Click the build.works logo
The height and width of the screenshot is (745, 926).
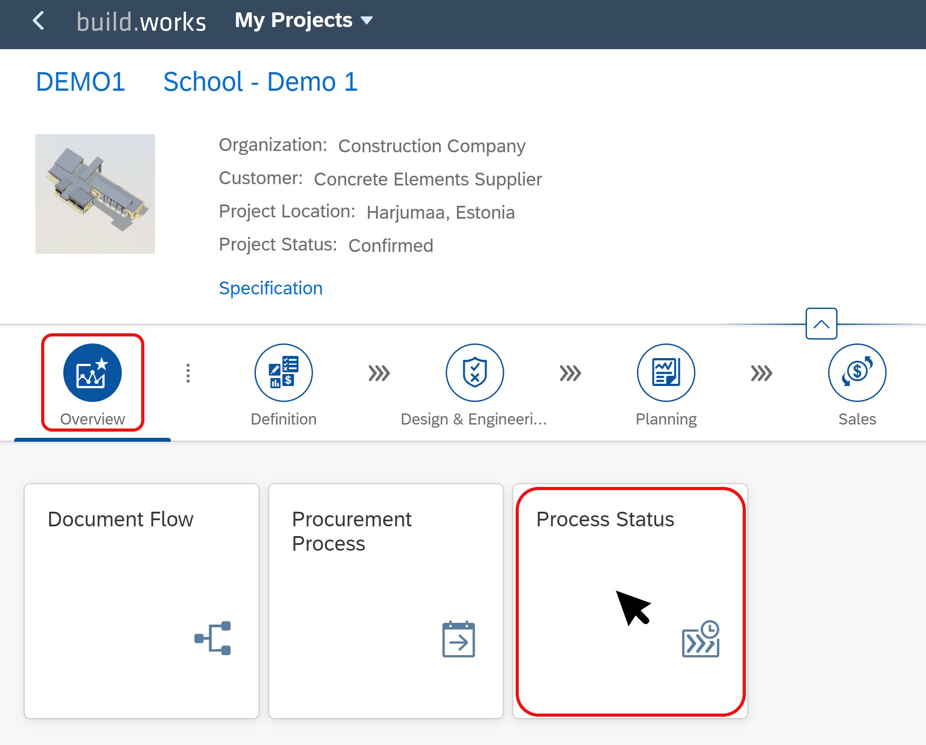point(141,21)
